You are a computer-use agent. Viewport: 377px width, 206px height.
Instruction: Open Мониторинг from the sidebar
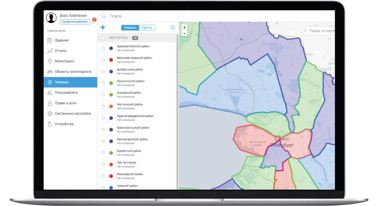point(65,61)
